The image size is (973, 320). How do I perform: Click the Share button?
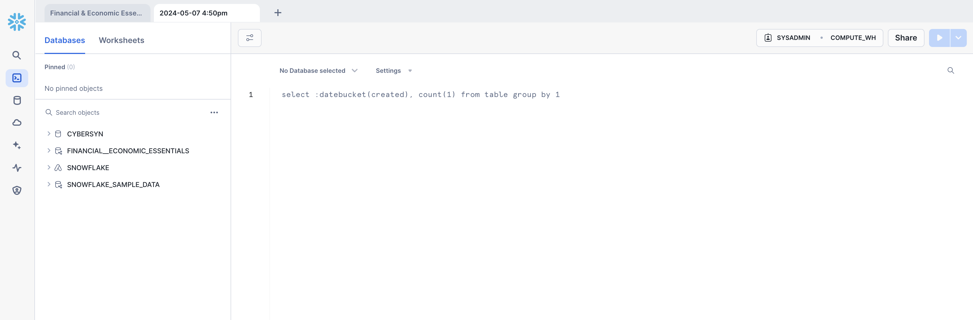click(x=905, y=38)
